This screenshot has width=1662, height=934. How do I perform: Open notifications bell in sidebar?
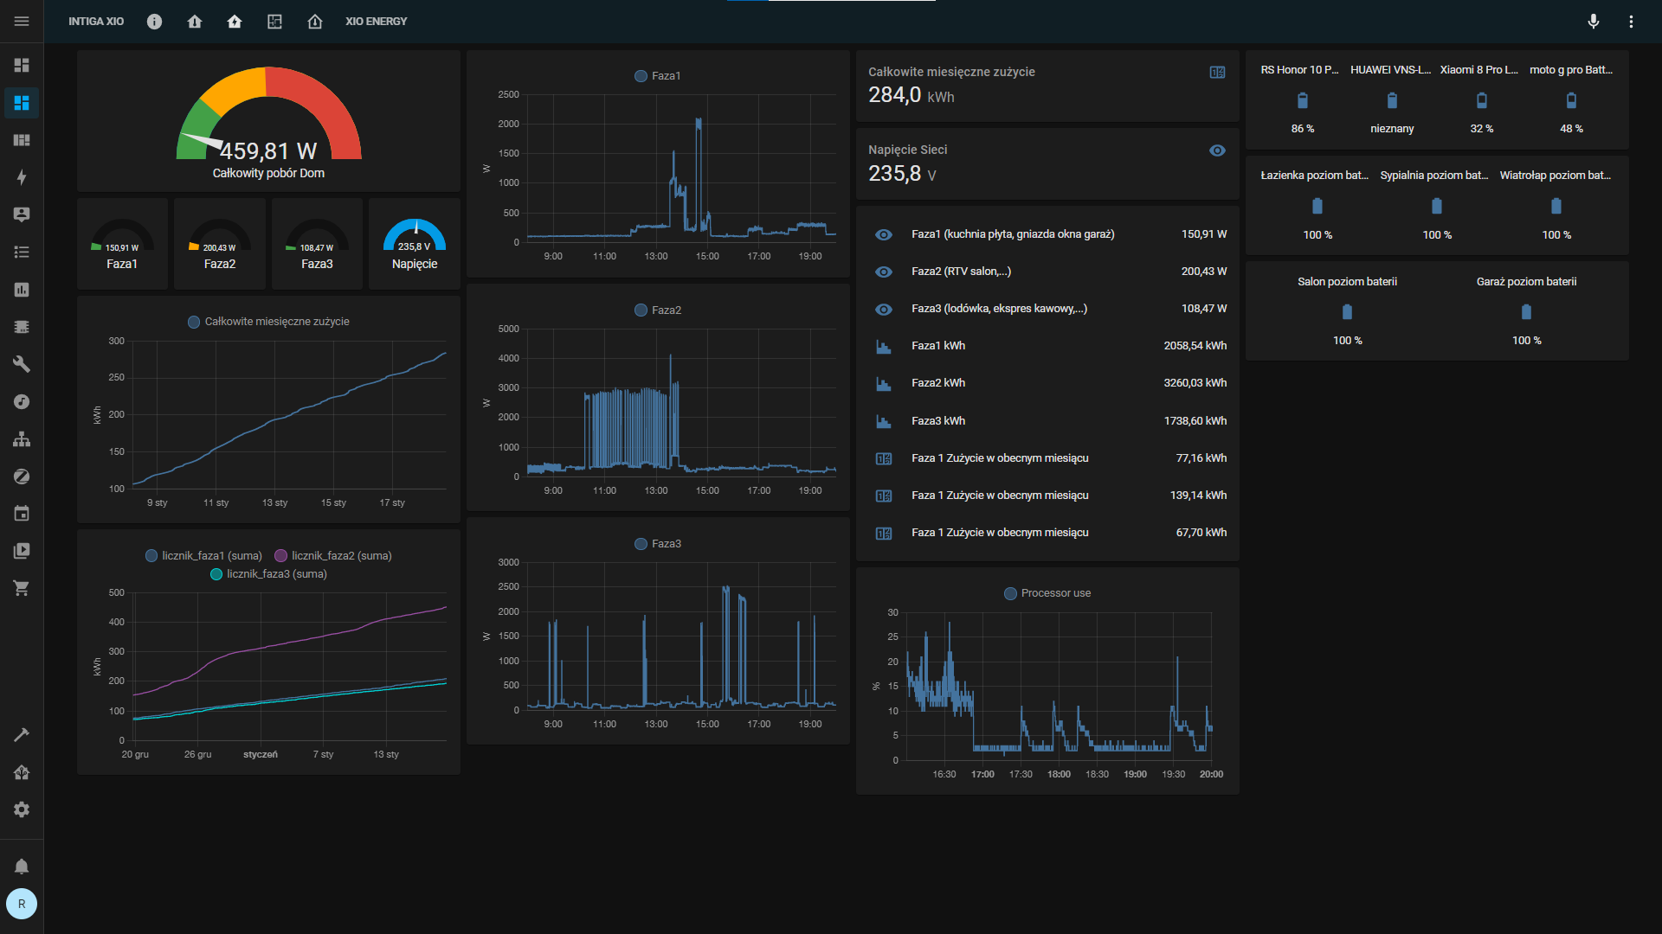coord(22,866)
